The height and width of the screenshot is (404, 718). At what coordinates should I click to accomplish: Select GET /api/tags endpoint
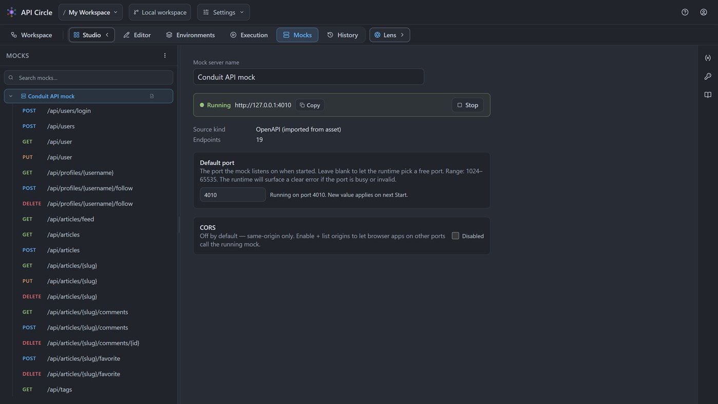click(x=93, y=390)
